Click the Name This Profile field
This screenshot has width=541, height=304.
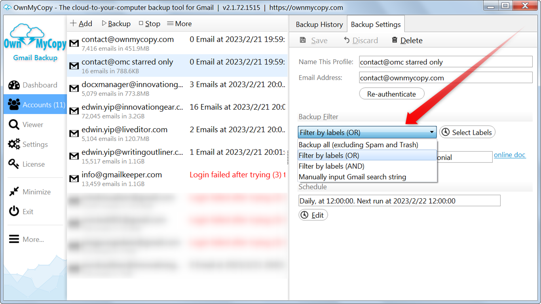coord(446,62)
